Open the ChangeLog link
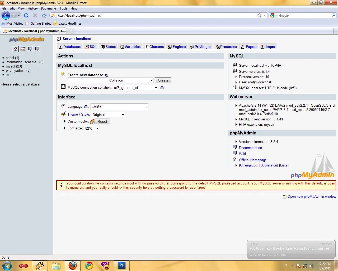The height and width of the screenshot is (271, 338). (248, 165)
